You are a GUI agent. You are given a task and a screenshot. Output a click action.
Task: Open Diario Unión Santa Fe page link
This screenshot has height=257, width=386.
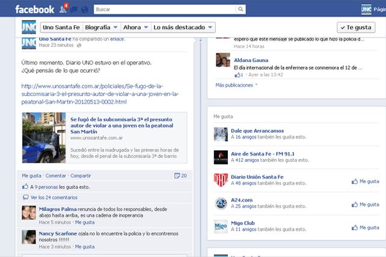(x=257, y=177)
